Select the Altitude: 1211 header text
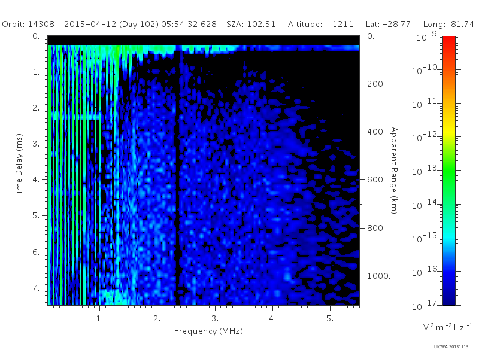Screen dimensions: 479x359 pyautogui.click(x=320, y=24)
